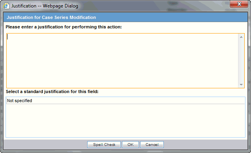Close the Justification dialog with red X
Viewport: 251px width, 153px height.
pyautogui.click(x=239, y=4)
